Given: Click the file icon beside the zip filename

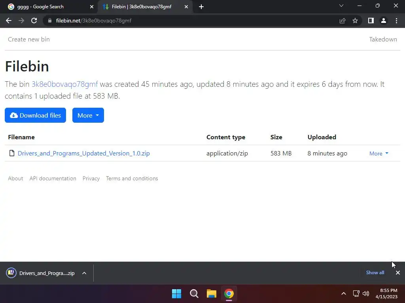Looking at the screenshot, I should click(11, 153).
